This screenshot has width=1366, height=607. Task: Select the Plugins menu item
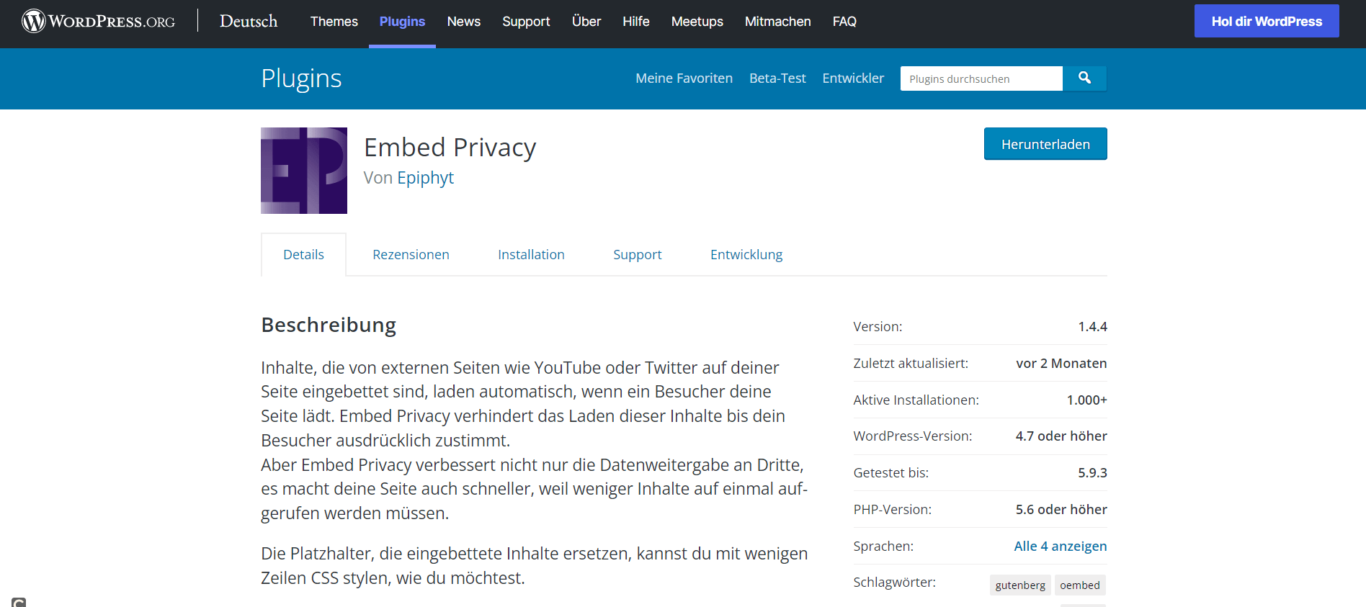pos(402,22)
